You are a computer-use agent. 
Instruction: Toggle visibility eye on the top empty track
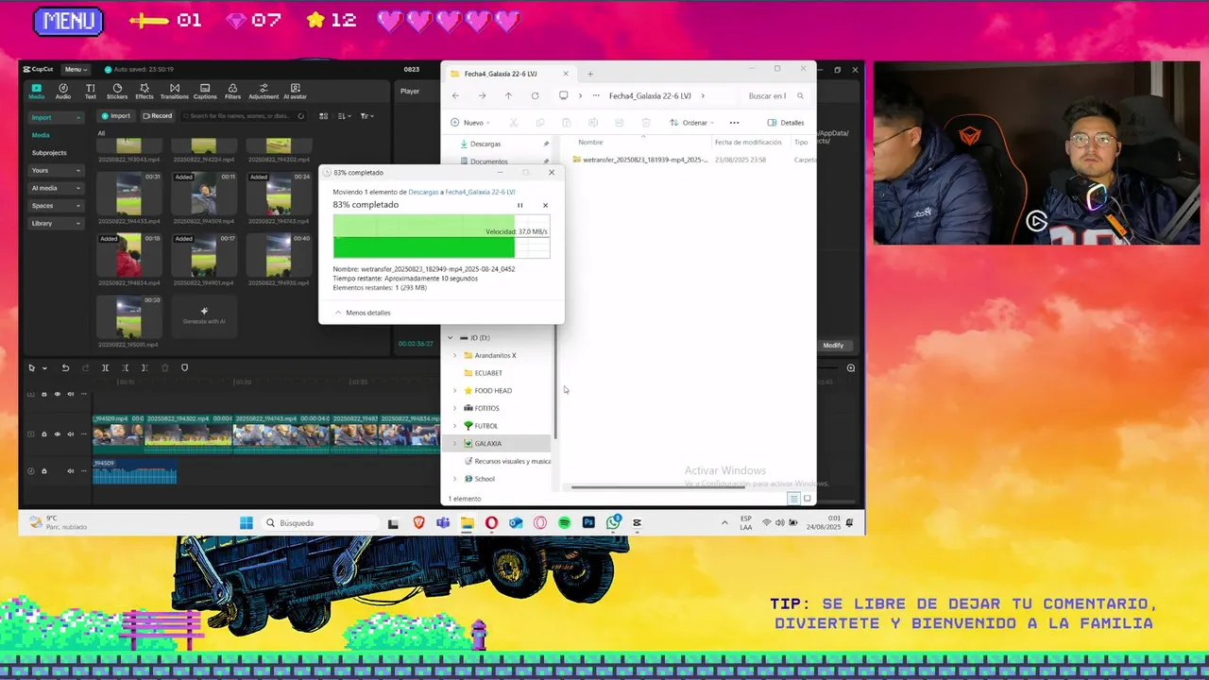pos(57,394)
